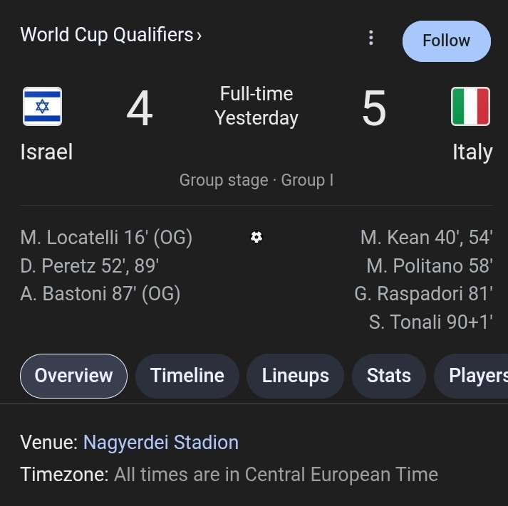
Task: Click Israel's score of 4
Action: [140, 108]
